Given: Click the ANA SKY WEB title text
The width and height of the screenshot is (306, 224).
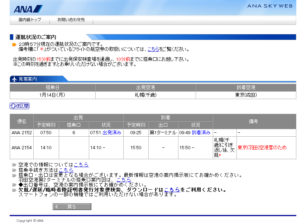Looking at the screenshot, I should (x=270, y=6).
